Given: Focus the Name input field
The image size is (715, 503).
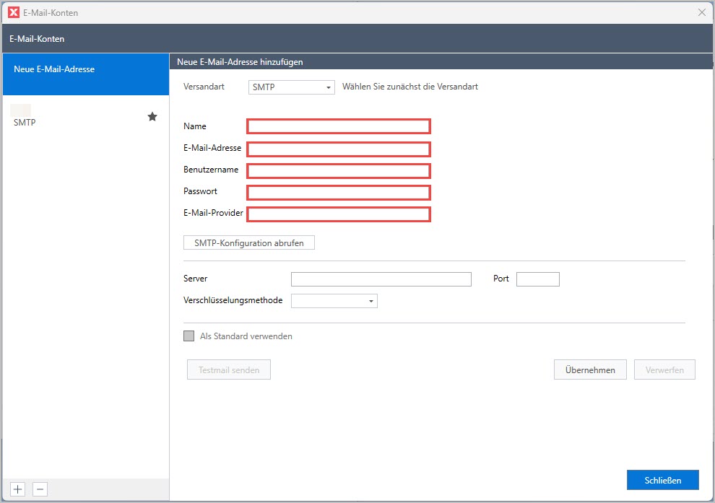Looking at the screenshot, I should 339,127.
